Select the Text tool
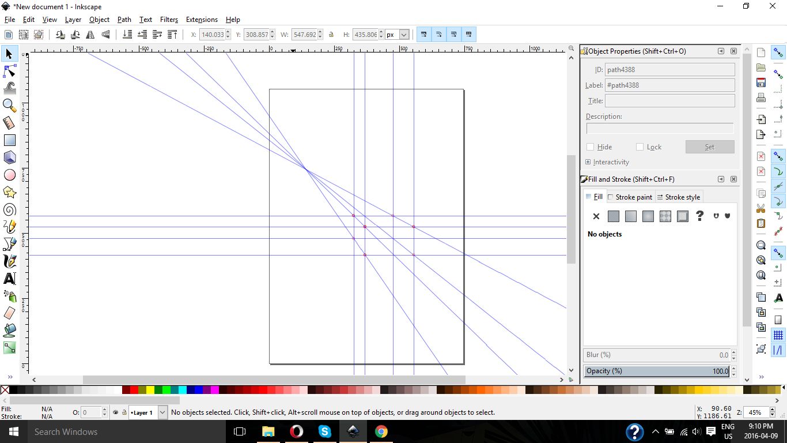 click(x=9, y=279)
